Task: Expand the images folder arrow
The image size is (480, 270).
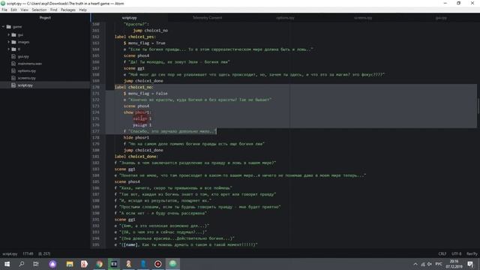Action: tap(9, 42)
